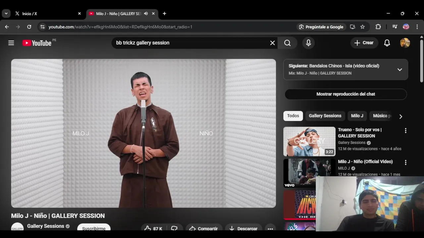Open the YouTube guide hamburger menu
Screen dimensions: 424x238
point(11,43)
